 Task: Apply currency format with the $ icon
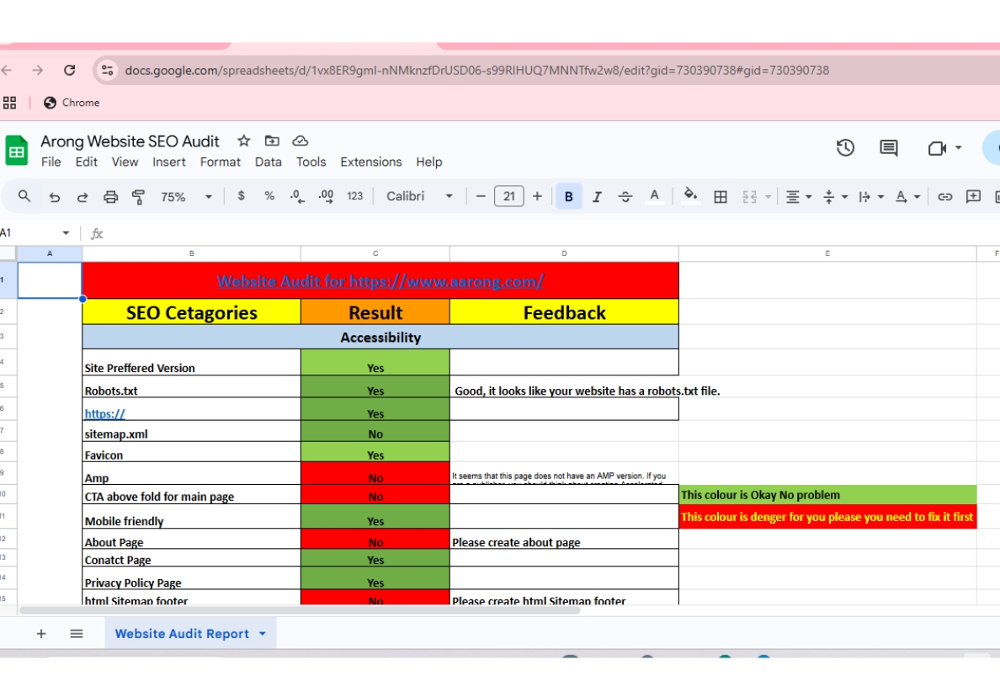click(x=242, y=196)
